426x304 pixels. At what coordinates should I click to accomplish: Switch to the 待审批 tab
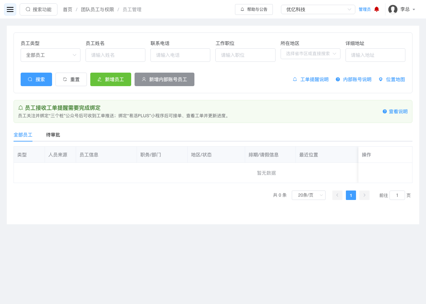(x=53, y=135)
